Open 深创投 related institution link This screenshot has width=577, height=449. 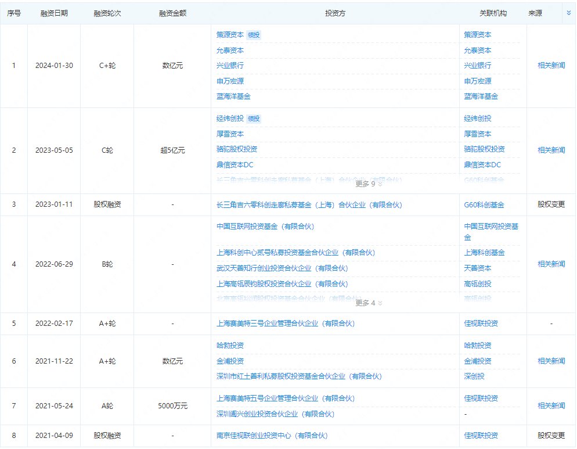pyautogui.click(x=474, y=376)
